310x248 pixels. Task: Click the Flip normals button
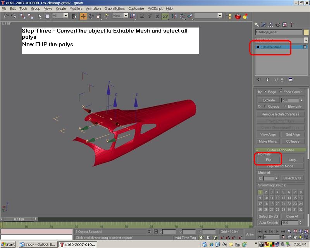269,160
